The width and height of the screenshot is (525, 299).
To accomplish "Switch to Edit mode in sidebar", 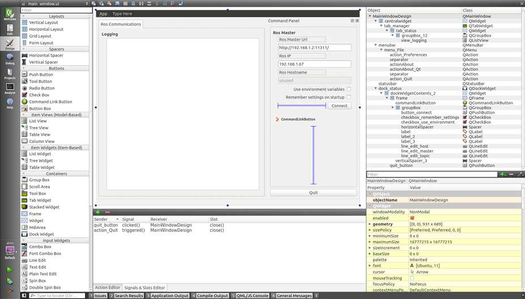I will click(x=10, y=30).
